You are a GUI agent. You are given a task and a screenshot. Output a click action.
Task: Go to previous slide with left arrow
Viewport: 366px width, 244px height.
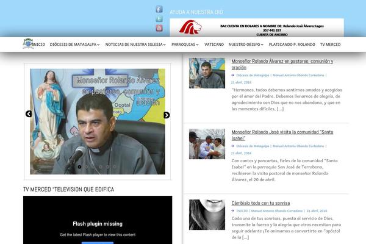(29, 113)
